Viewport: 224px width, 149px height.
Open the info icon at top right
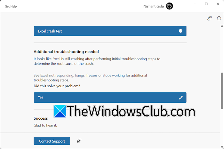(219, 18)
